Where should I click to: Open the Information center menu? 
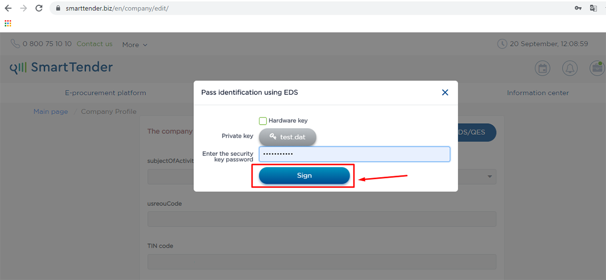click(538, 93)
